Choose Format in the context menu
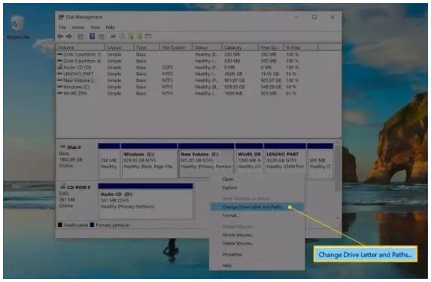The width and height of the screenshot is (431, 282). pyautogui.click(x=230, y=216)
